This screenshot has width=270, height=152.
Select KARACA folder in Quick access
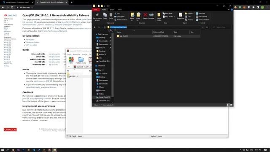click(101, 54)
